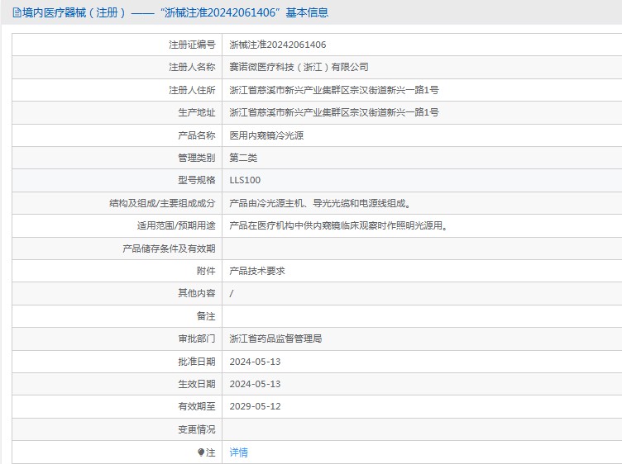Select the registration number 浙械注准20242061406 value
This screenshot has width=622, height=464.
[278, 45]
